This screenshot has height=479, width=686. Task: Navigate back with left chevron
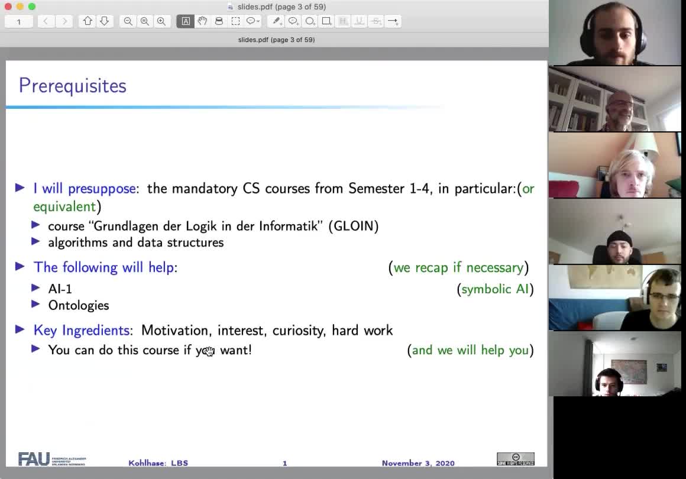(x=46, y=21)
